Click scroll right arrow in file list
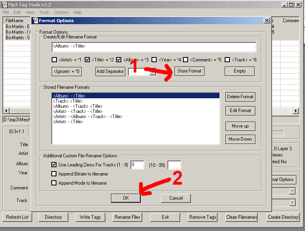The image size is (305, 231). coord(296,111)
